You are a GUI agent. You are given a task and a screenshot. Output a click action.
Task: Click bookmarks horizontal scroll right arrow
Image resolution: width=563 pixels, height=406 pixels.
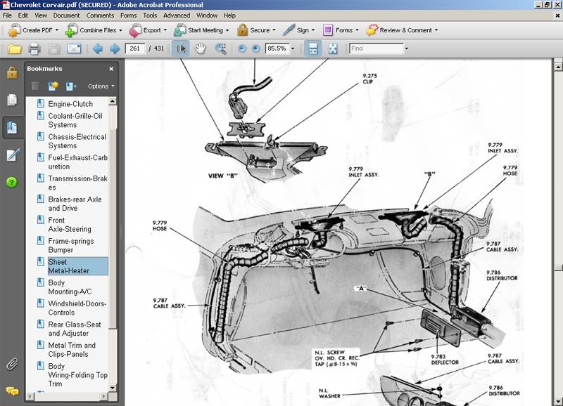click(x=103, y=396)
